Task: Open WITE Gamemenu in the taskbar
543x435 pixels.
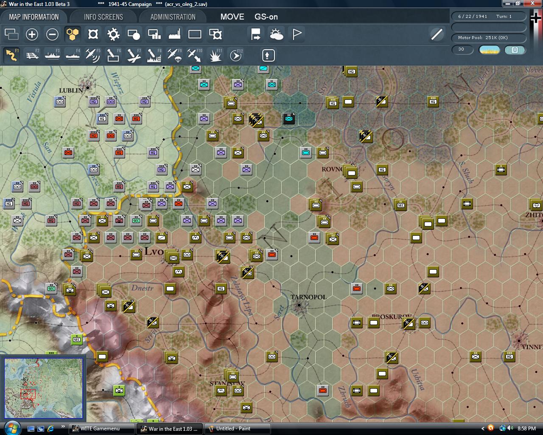Action: [x=101, y=429]
